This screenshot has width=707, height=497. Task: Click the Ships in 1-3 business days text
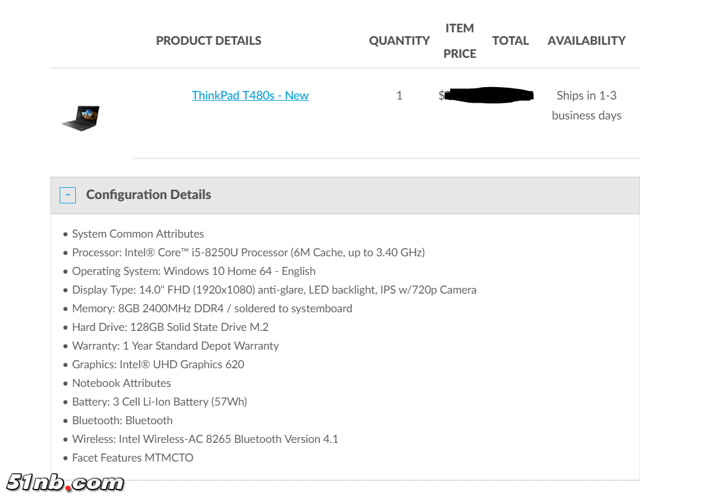tap(586, 105)
